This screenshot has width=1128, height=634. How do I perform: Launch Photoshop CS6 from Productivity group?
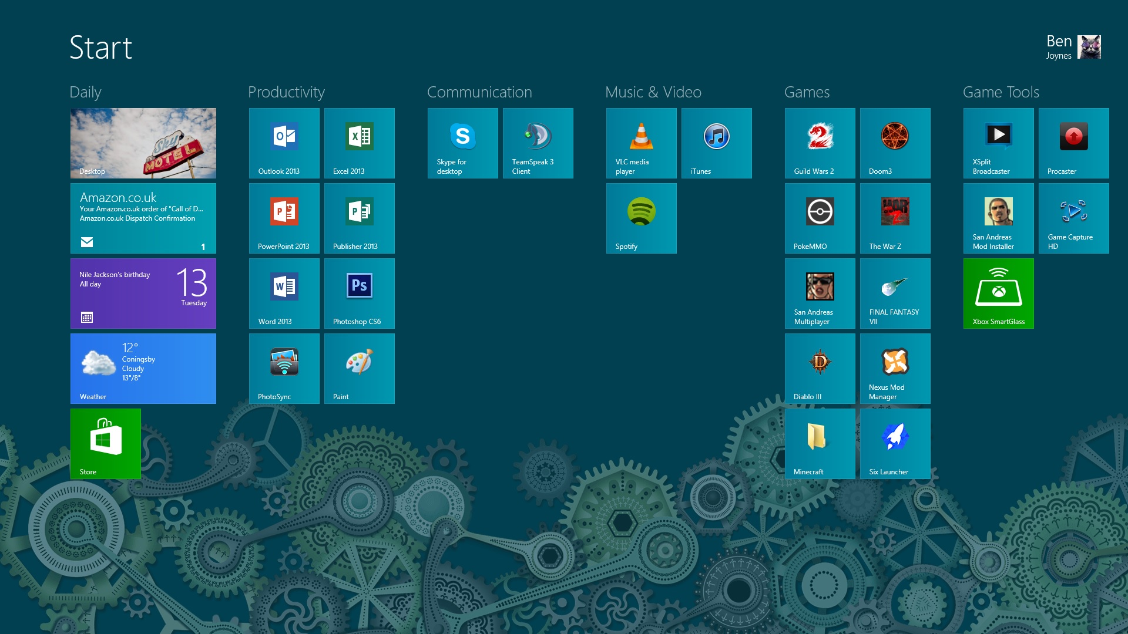coord(359,293)
